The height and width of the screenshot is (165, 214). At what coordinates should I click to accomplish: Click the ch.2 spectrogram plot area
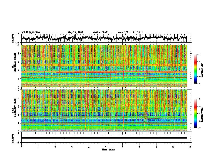coord(104,111)
